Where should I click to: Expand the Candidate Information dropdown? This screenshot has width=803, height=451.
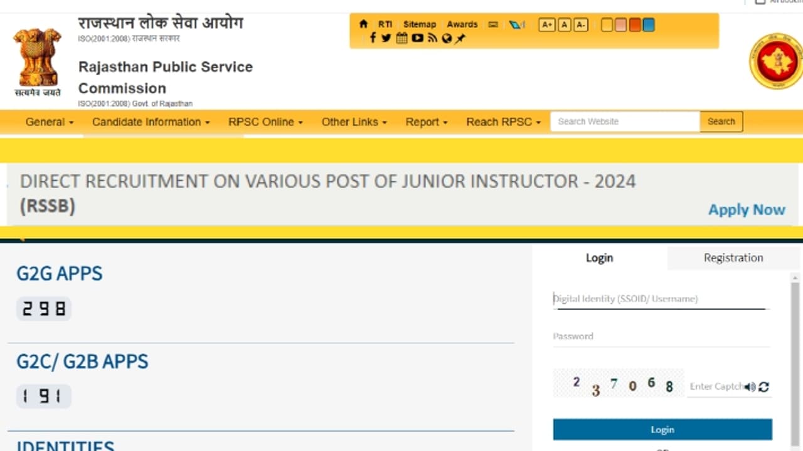pos(151,122)
